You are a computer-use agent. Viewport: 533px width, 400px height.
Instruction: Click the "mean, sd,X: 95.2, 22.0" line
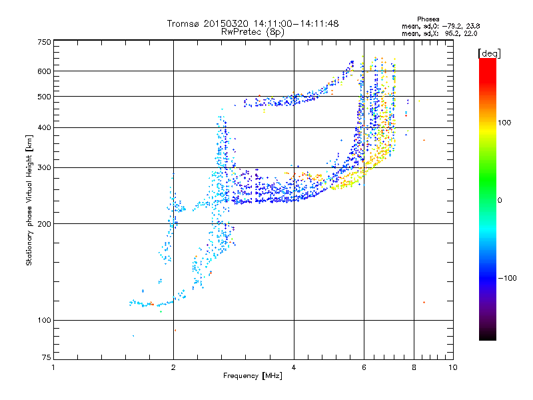(x=439, y=33)
